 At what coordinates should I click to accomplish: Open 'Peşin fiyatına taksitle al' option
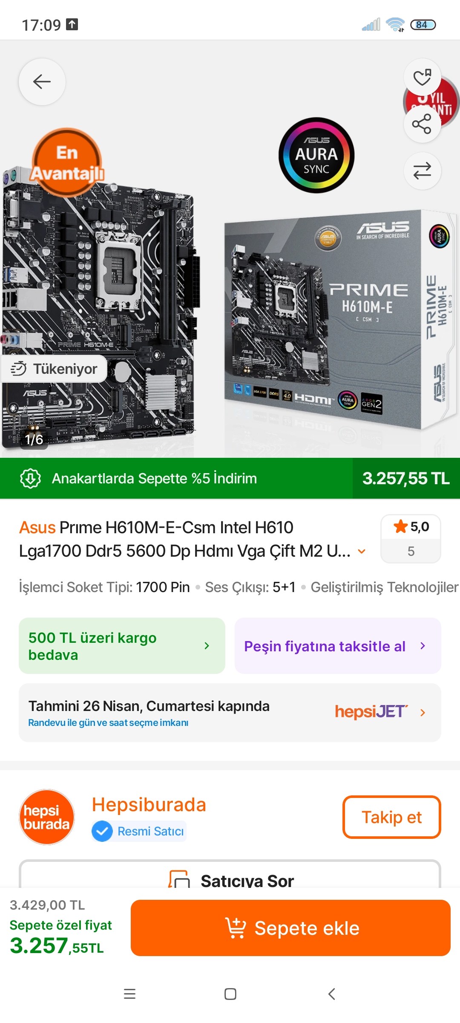[x=338, y=646]
